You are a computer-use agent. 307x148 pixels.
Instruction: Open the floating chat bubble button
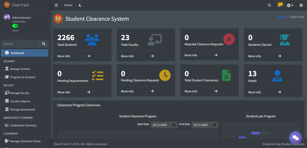(295, 137)
